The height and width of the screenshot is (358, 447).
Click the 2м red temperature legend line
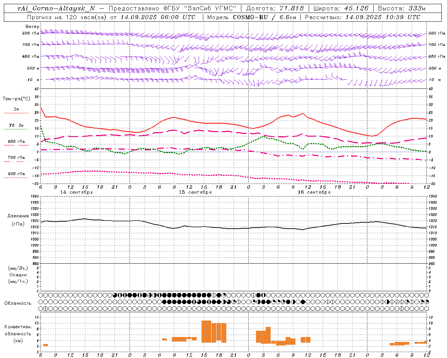coord(16,113)
